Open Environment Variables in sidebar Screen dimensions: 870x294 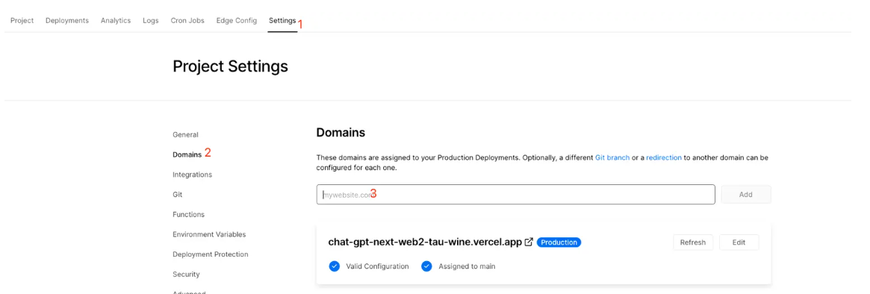209,234
